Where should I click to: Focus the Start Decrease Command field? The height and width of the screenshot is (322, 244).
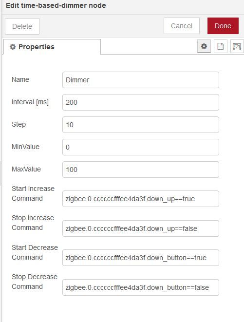pos(141,258)
